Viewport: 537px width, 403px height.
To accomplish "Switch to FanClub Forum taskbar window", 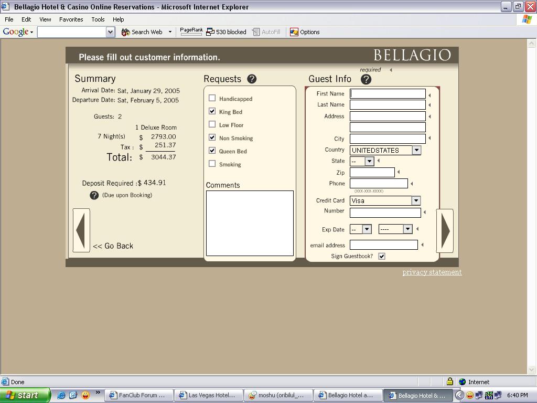I will pos(139,395).
